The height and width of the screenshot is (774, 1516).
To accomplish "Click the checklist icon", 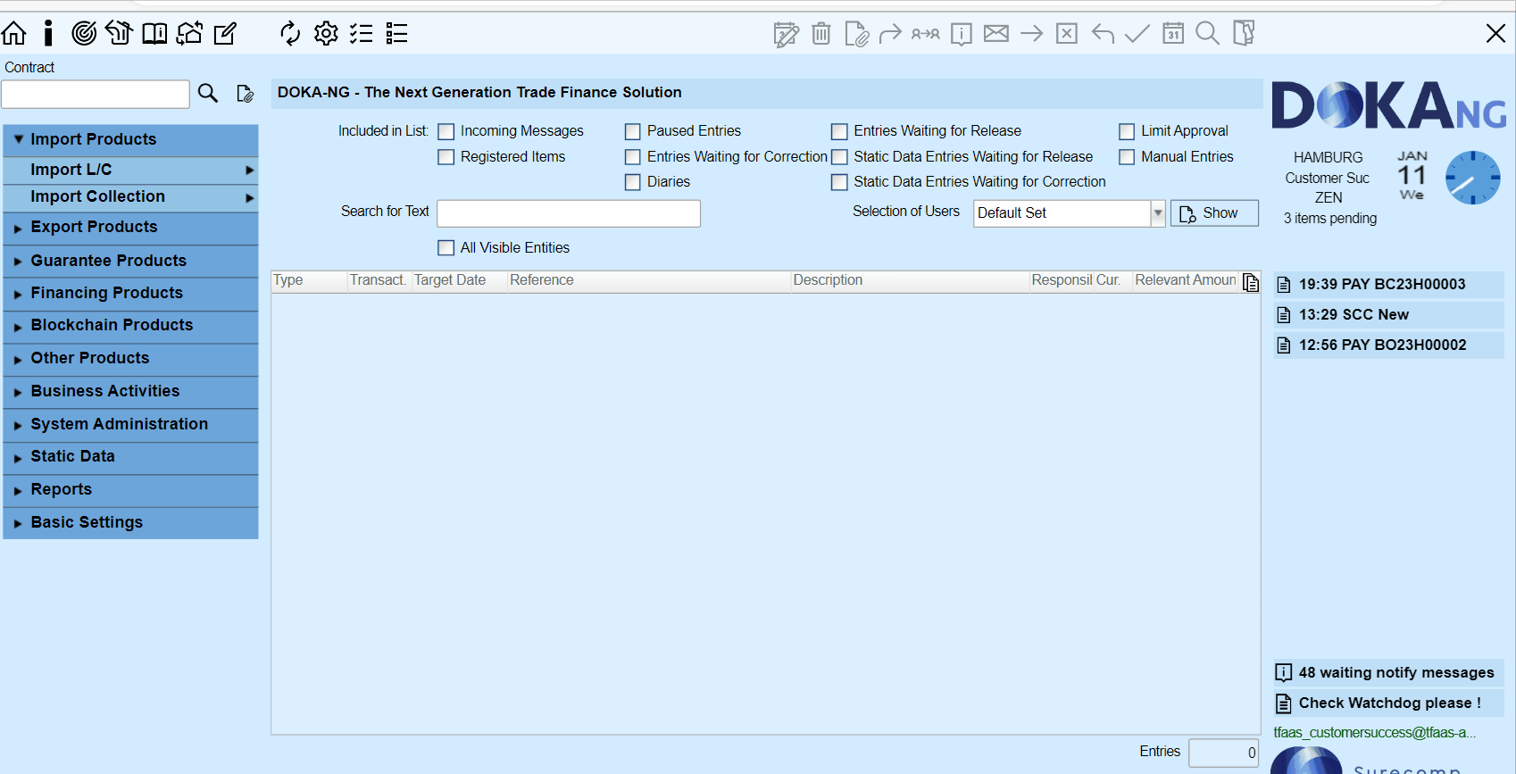I will pyautogui.click(x=362, y=34).
